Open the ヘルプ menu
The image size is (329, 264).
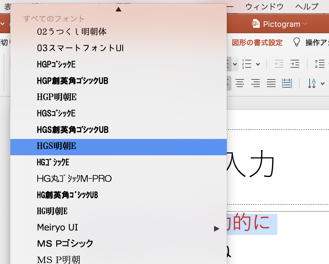[x=307, y=7]
